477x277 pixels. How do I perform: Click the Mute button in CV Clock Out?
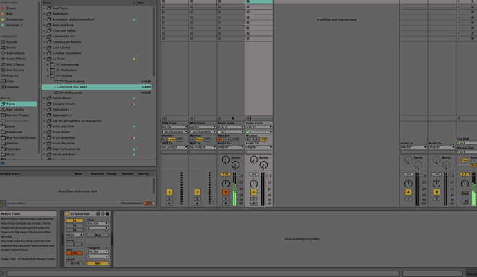[97, 235]
